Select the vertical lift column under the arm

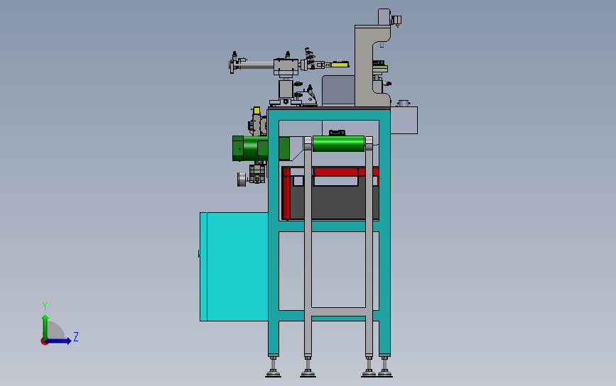point(286,89)
